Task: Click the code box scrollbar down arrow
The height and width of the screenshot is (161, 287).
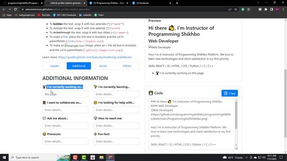Action: pyautogui.click(x=236, y=145)
